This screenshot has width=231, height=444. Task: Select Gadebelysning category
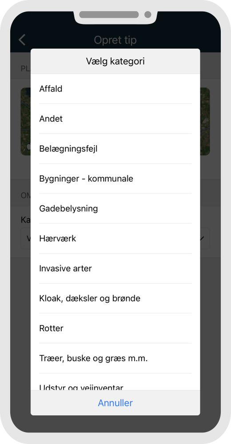(x=115, y=209)
